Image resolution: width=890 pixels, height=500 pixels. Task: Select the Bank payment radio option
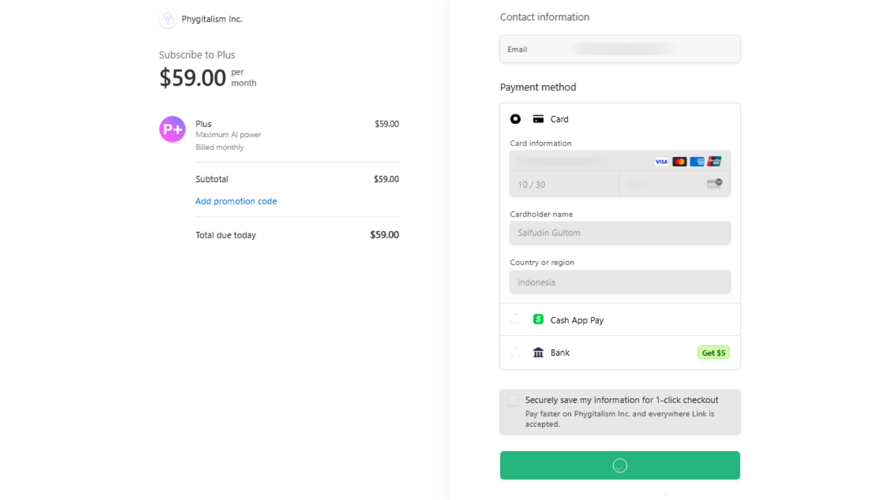[x=515, y=352]
